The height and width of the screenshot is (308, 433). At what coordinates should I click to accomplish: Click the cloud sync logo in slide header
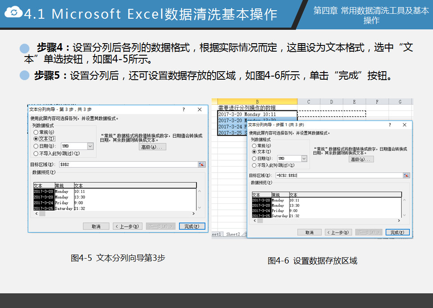point(14,13)
